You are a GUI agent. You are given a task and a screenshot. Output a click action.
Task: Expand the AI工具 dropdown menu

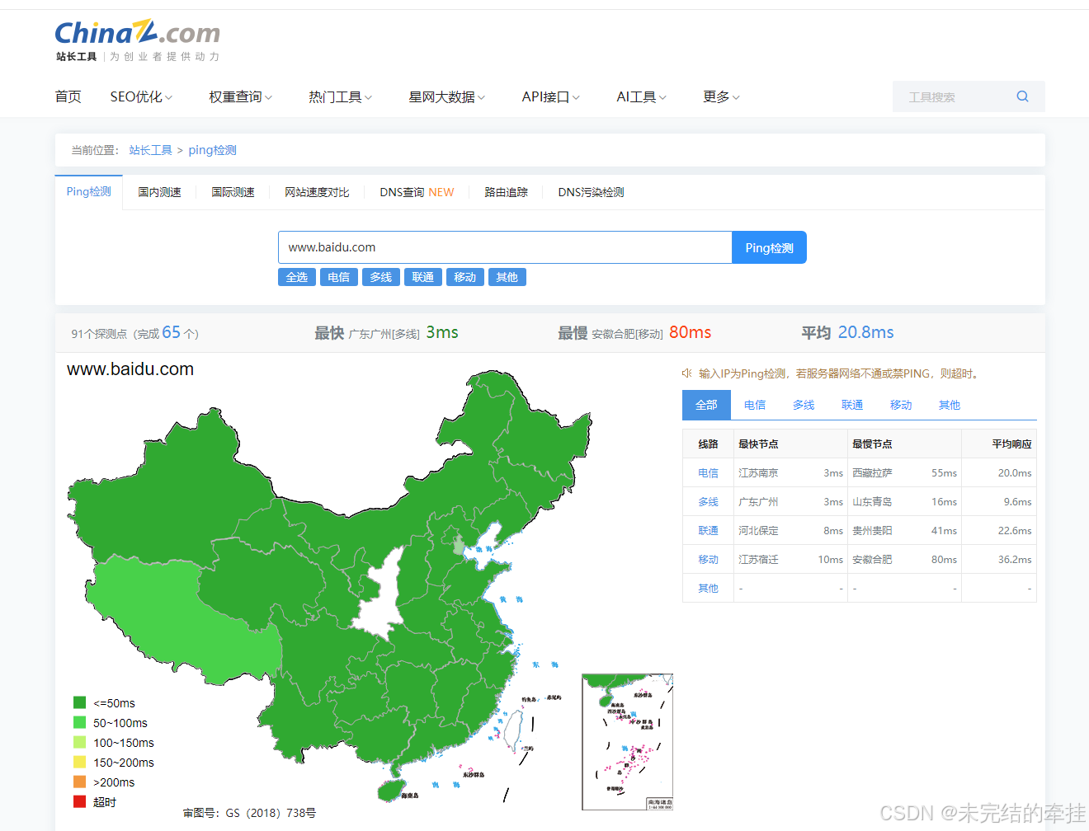click(641, 97)
